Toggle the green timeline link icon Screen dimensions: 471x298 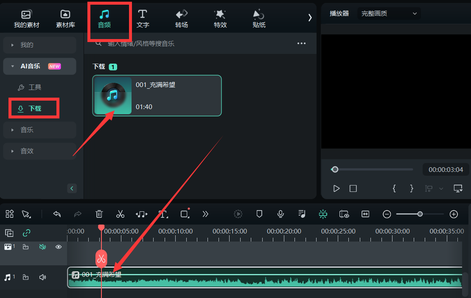(26, 233)
